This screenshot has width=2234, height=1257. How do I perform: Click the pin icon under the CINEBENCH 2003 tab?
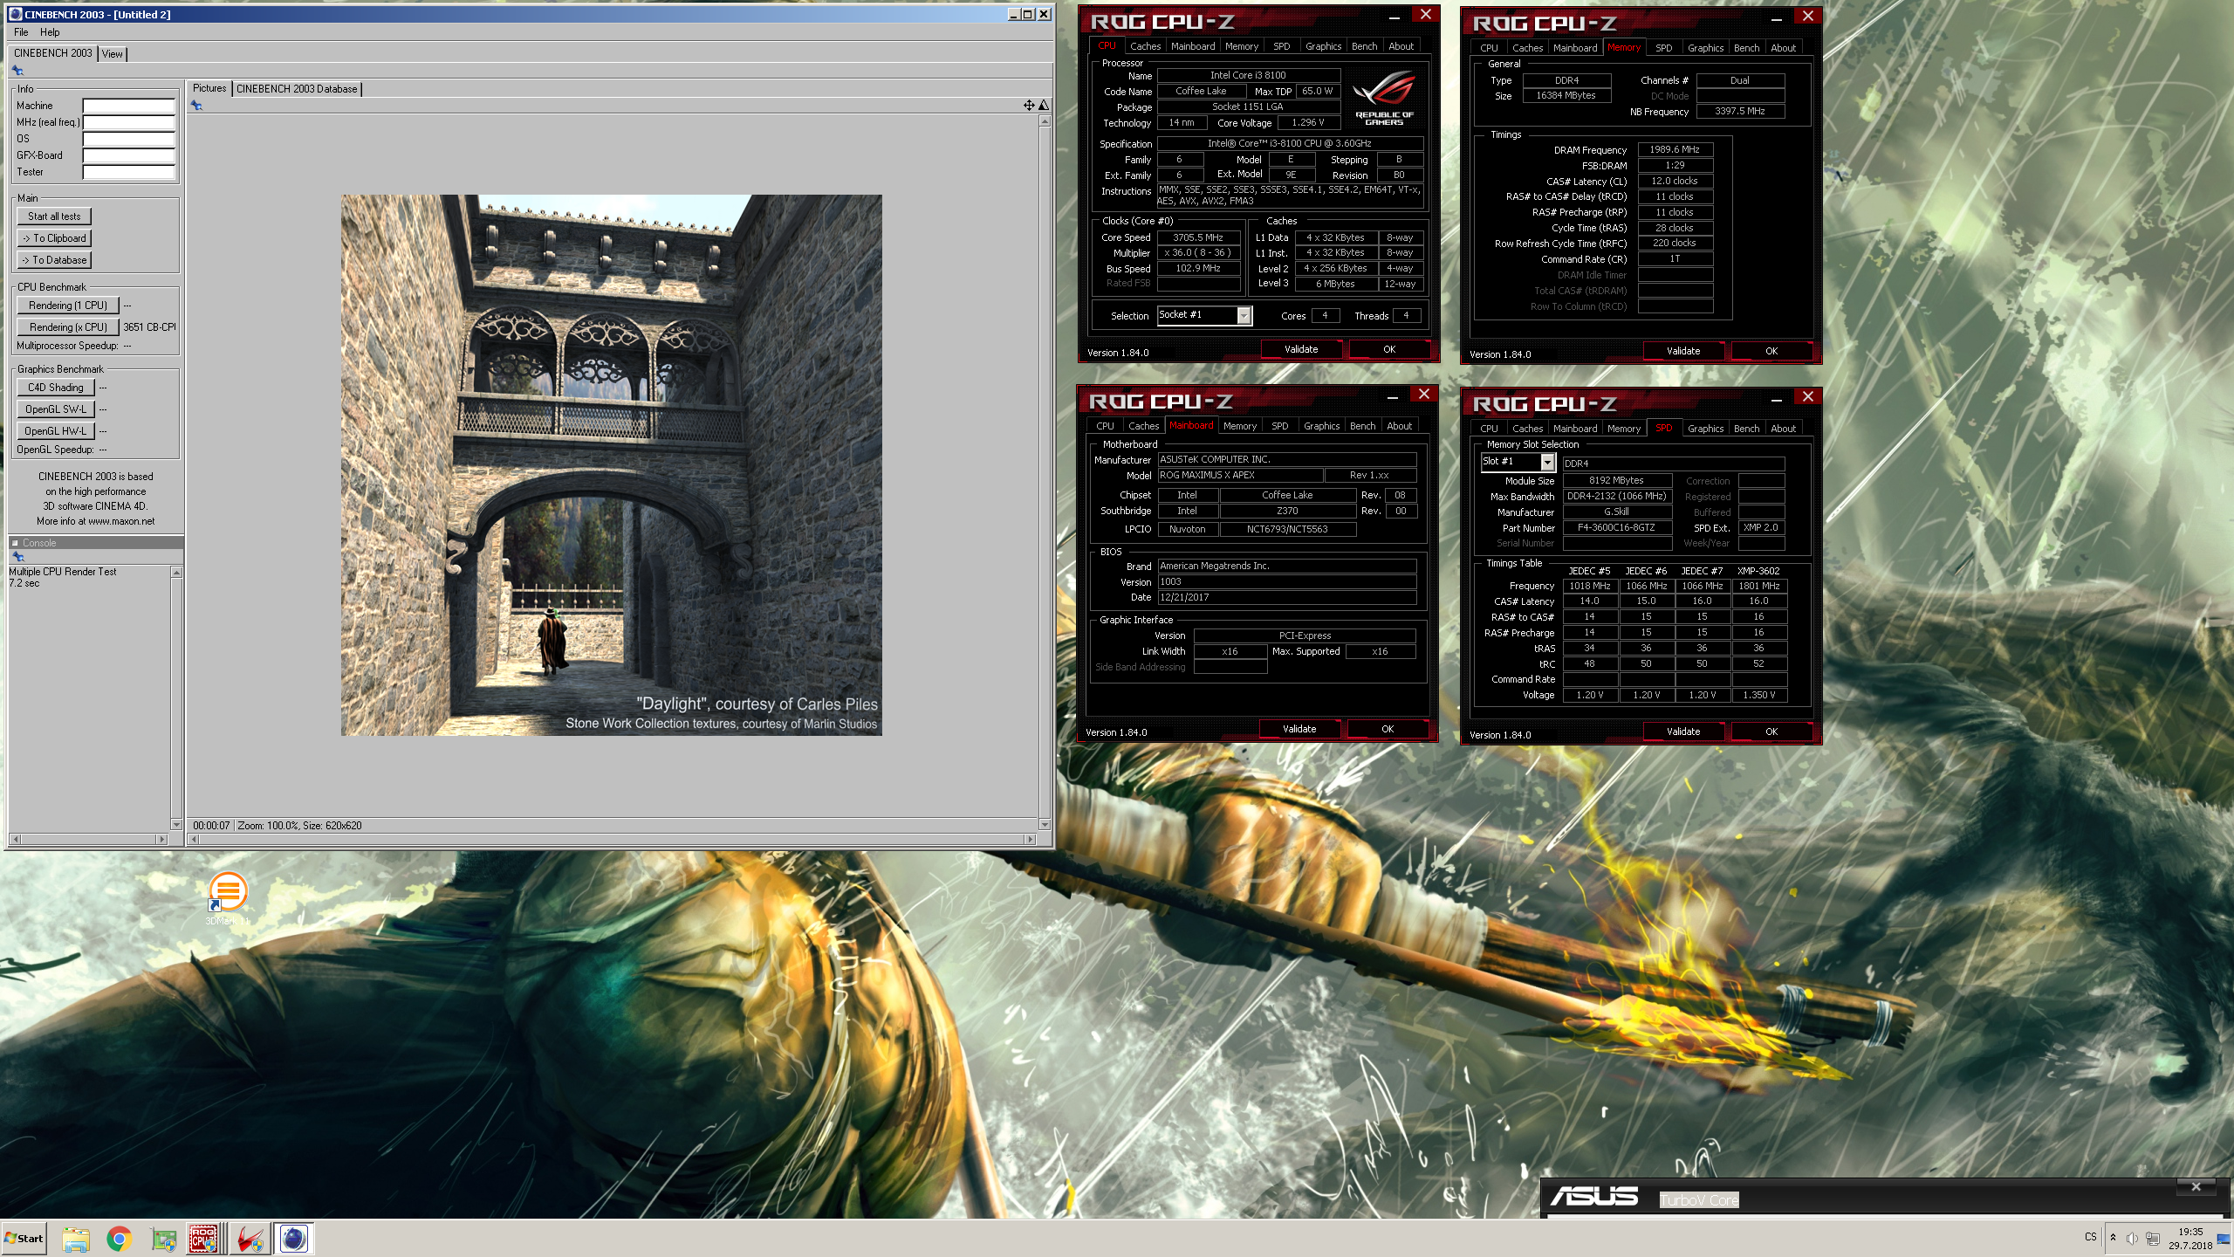[17, 71]
